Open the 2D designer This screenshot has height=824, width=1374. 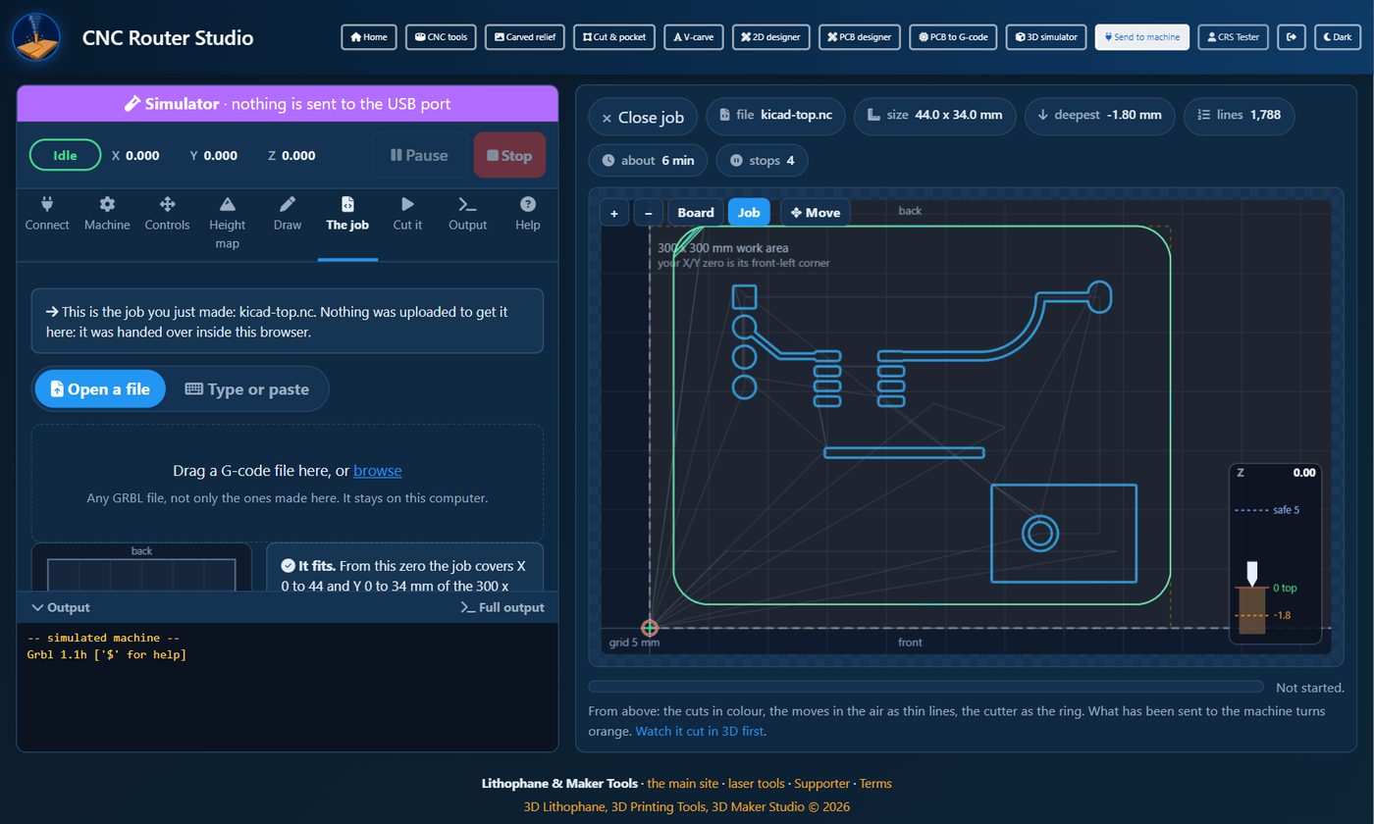[x=770, y=37]
